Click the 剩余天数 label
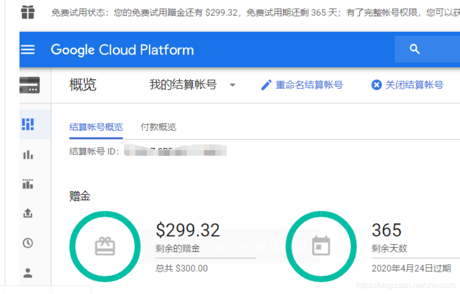Viewport: 460px width, 294px height. pyautogui.click(x=389, y=248)
